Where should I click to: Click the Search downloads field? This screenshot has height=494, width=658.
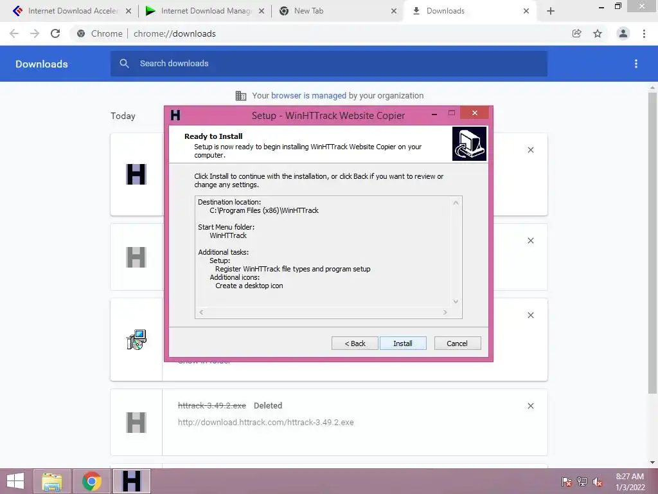click(329, 64)
